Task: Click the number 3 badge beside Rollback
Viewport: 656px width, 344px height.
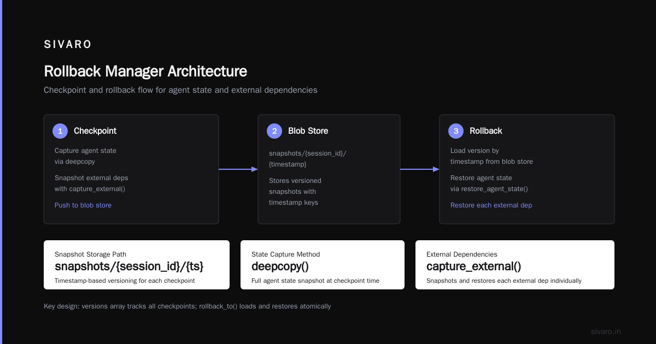Action: pyautogui.click(x=456, y=131)
